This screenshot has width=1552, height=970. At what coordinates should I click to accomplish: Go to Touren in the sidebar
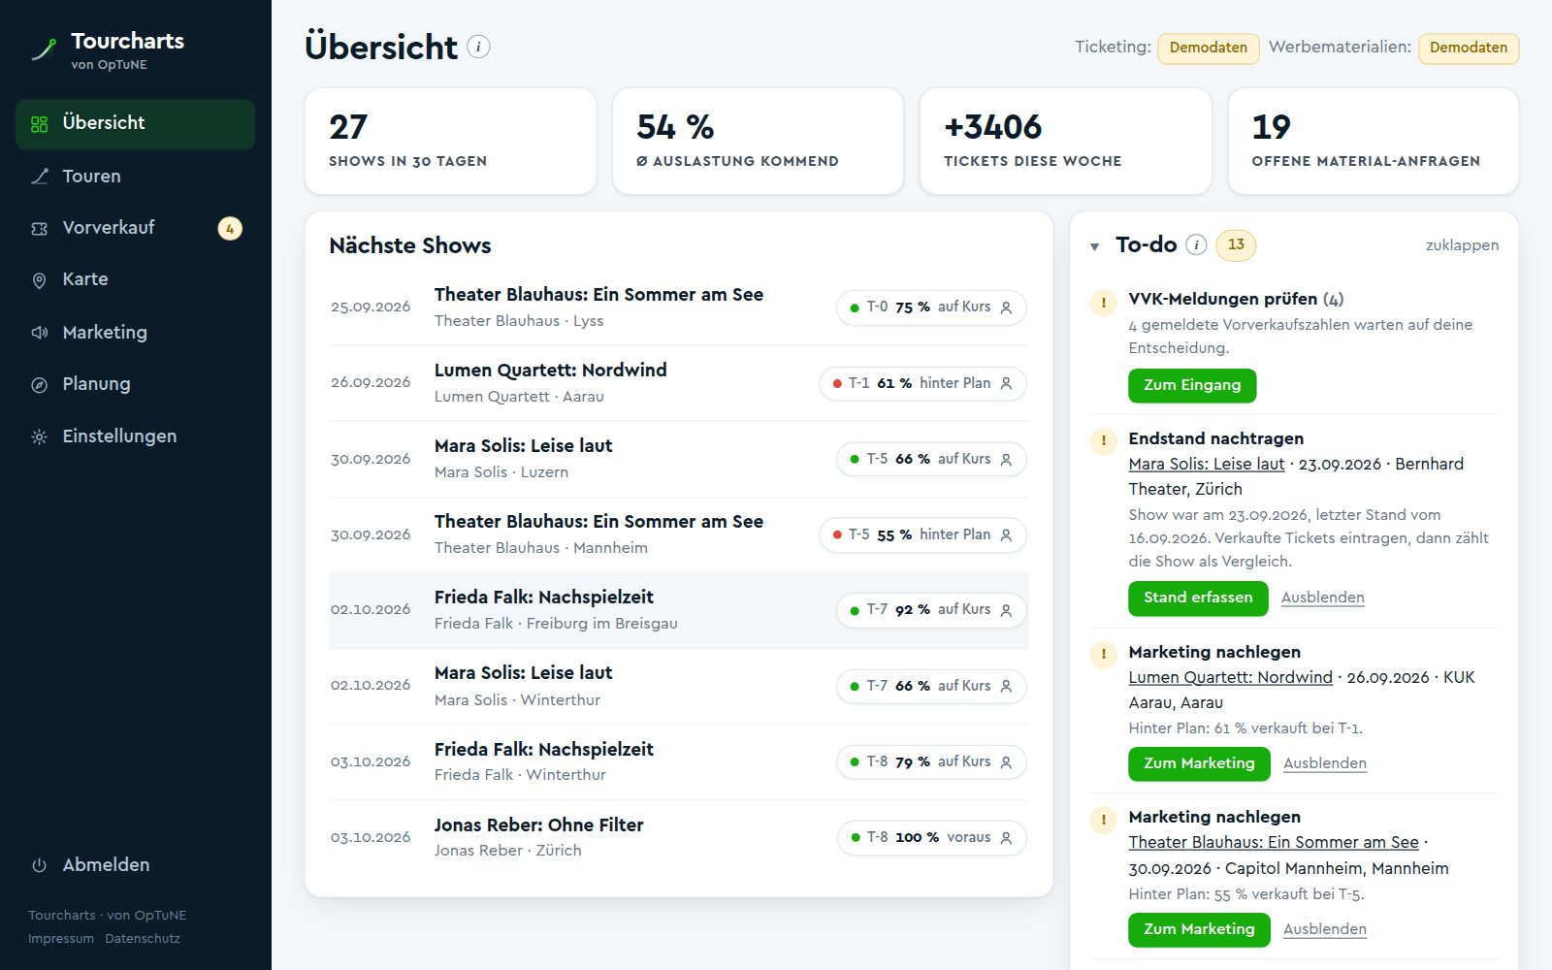[135, 177]
